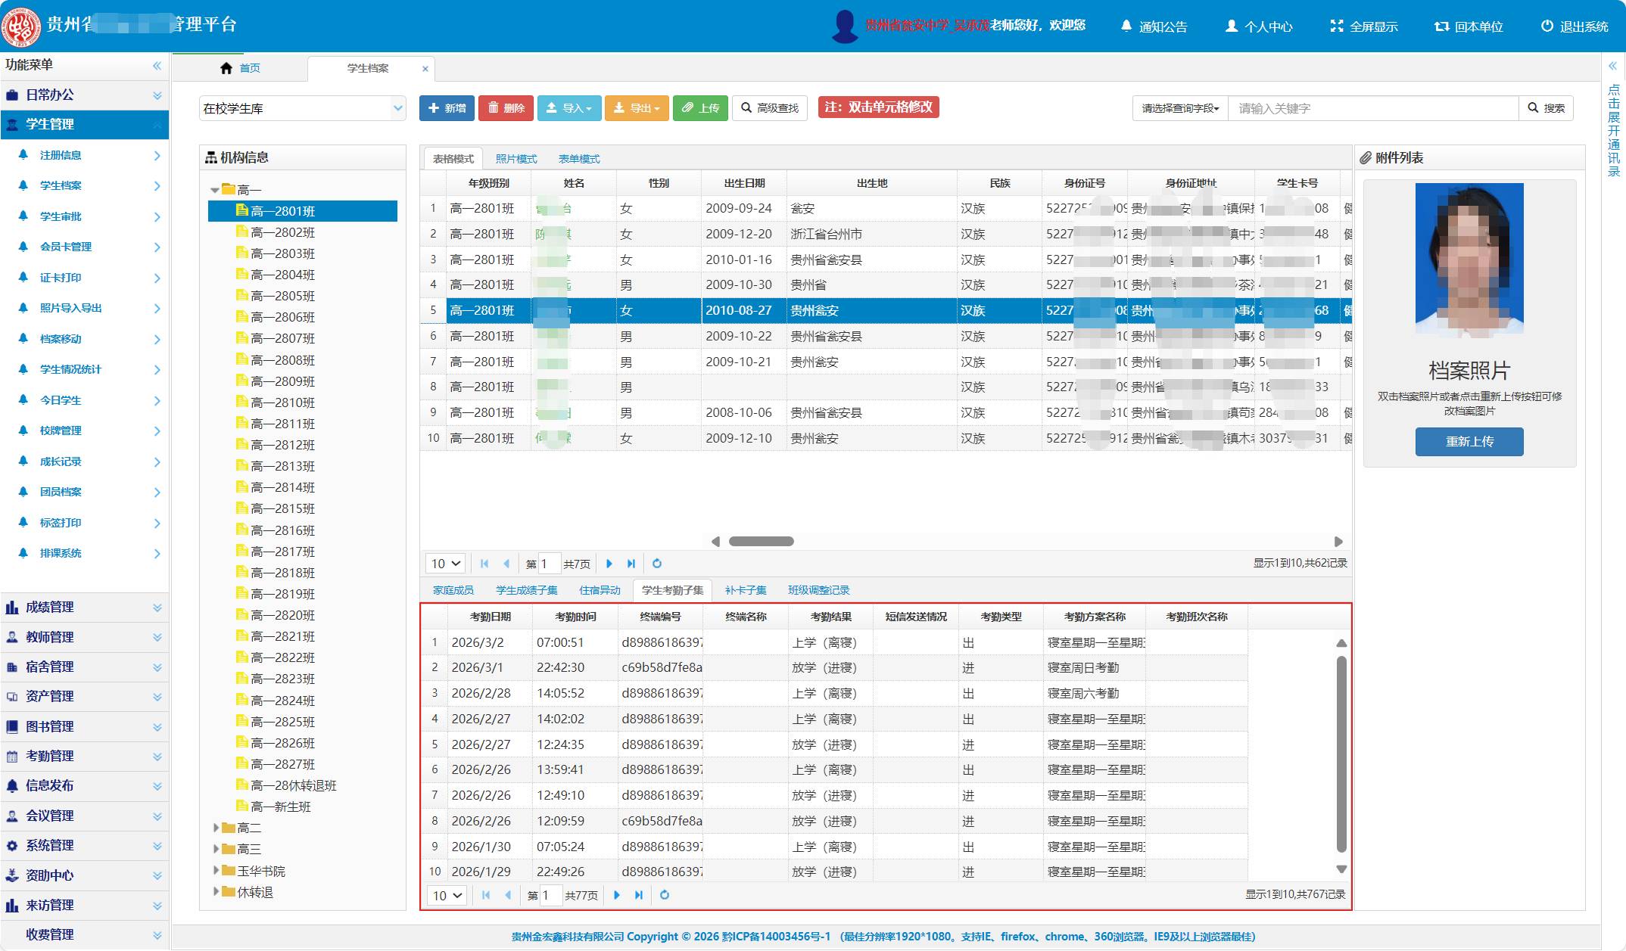Close the 学生档案 tab
1626x951 pixels.
coord(425,69)
